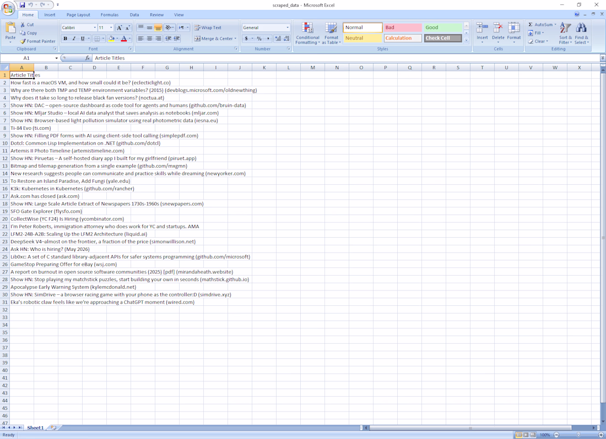The height and width of the screenshot is (439, 606).
Task: Switch to the Page Layout tab
Action: coord(78,15)
